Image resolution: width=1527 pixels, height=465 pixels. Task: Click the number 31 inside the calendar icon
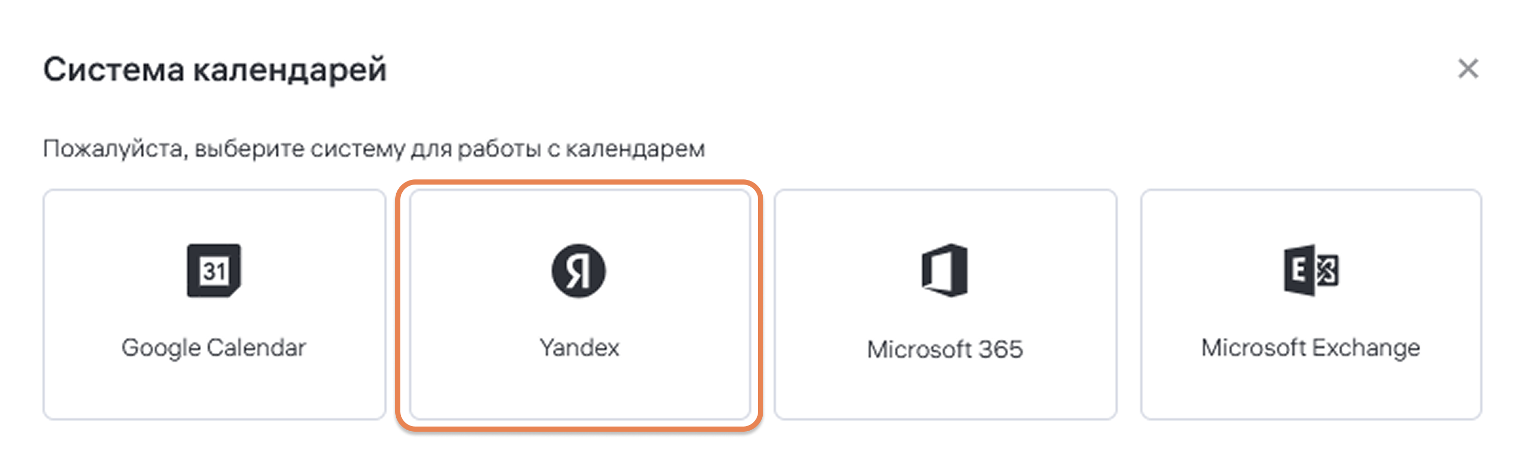[214, 272]
